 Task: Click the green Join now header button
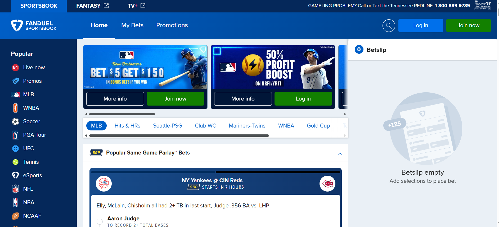coord(468,25)
